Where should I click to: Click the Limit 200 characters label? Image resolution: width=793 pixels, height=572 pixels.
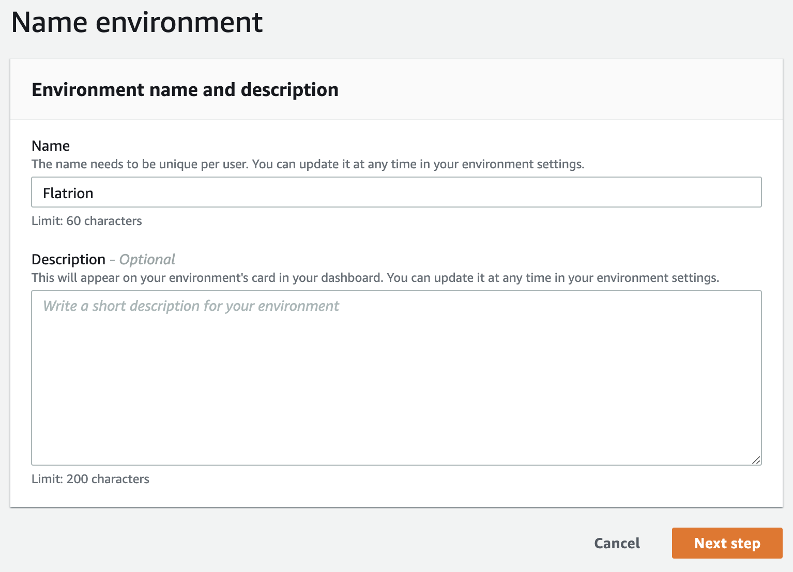click(90, 479)
